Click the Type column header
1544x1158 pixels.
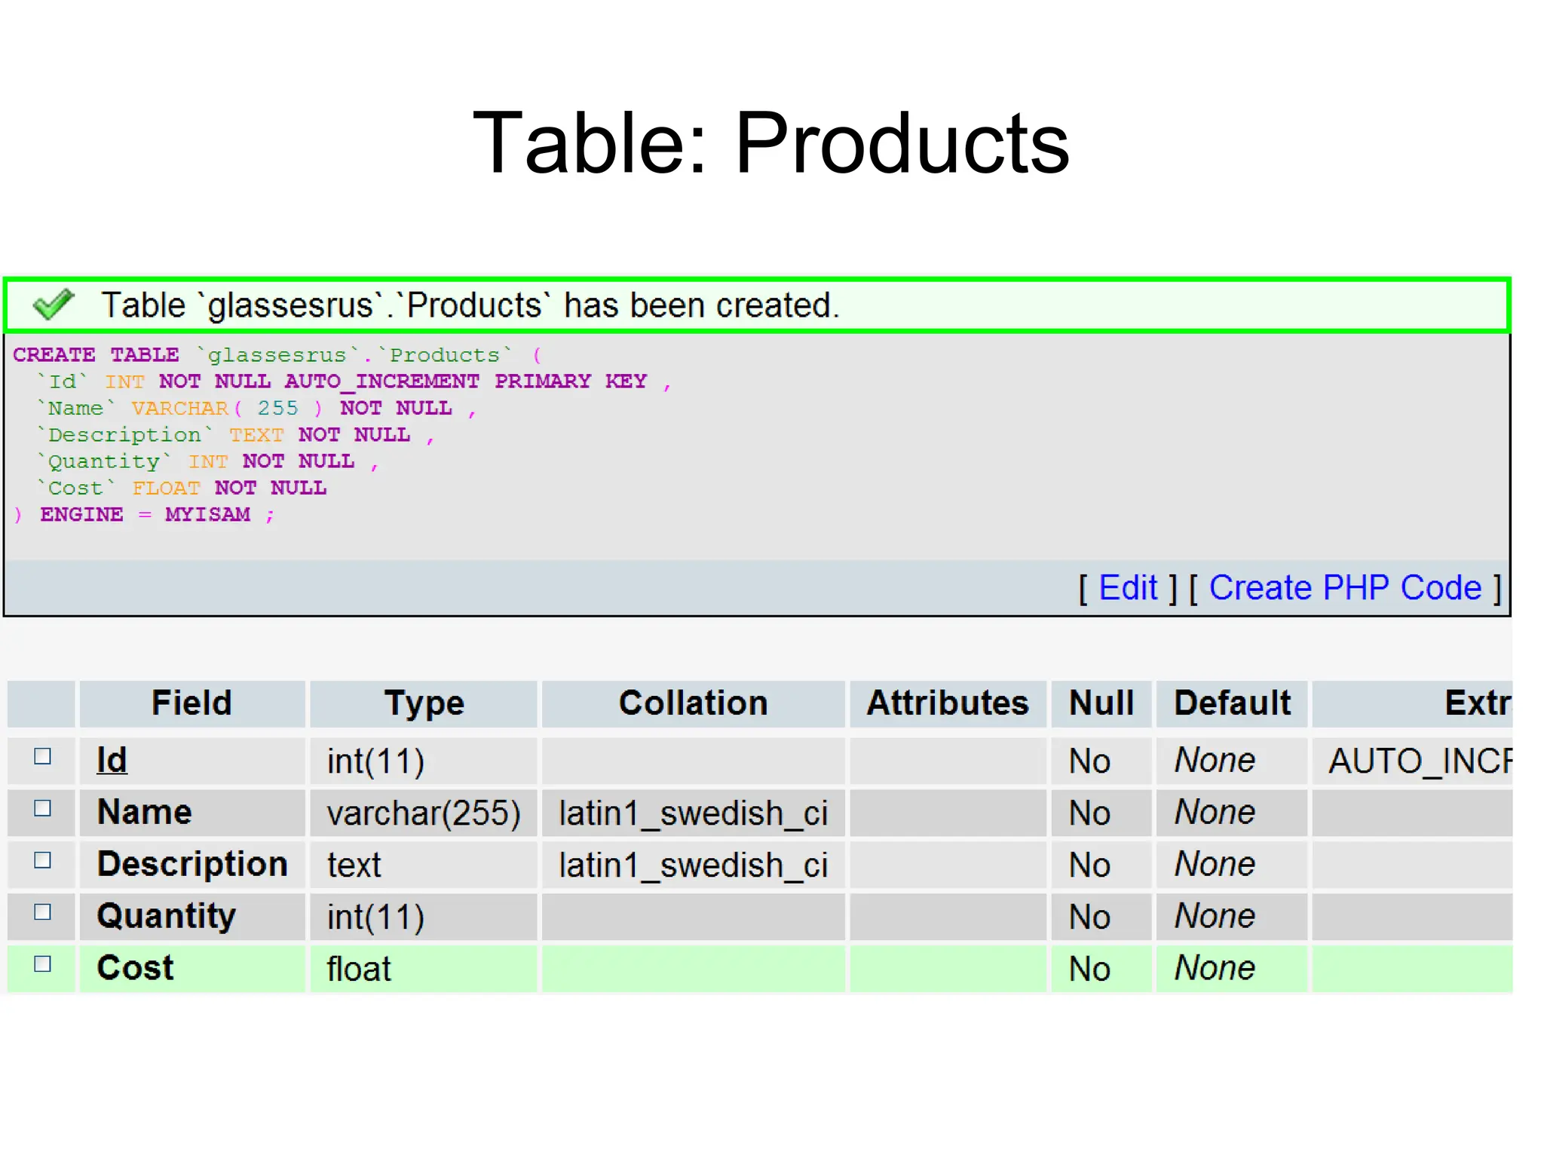point(424,703)
